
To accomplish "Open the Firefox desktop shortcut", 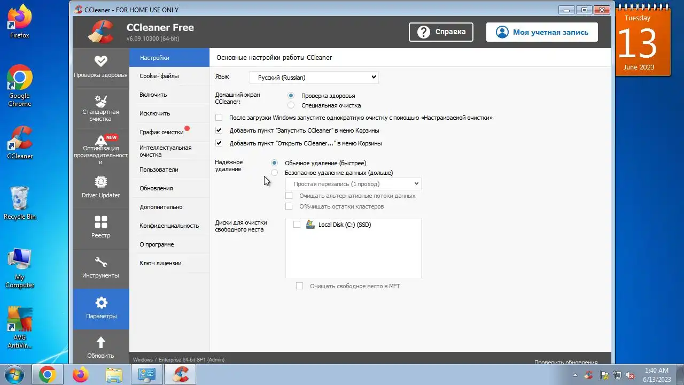I will (20, 22).
